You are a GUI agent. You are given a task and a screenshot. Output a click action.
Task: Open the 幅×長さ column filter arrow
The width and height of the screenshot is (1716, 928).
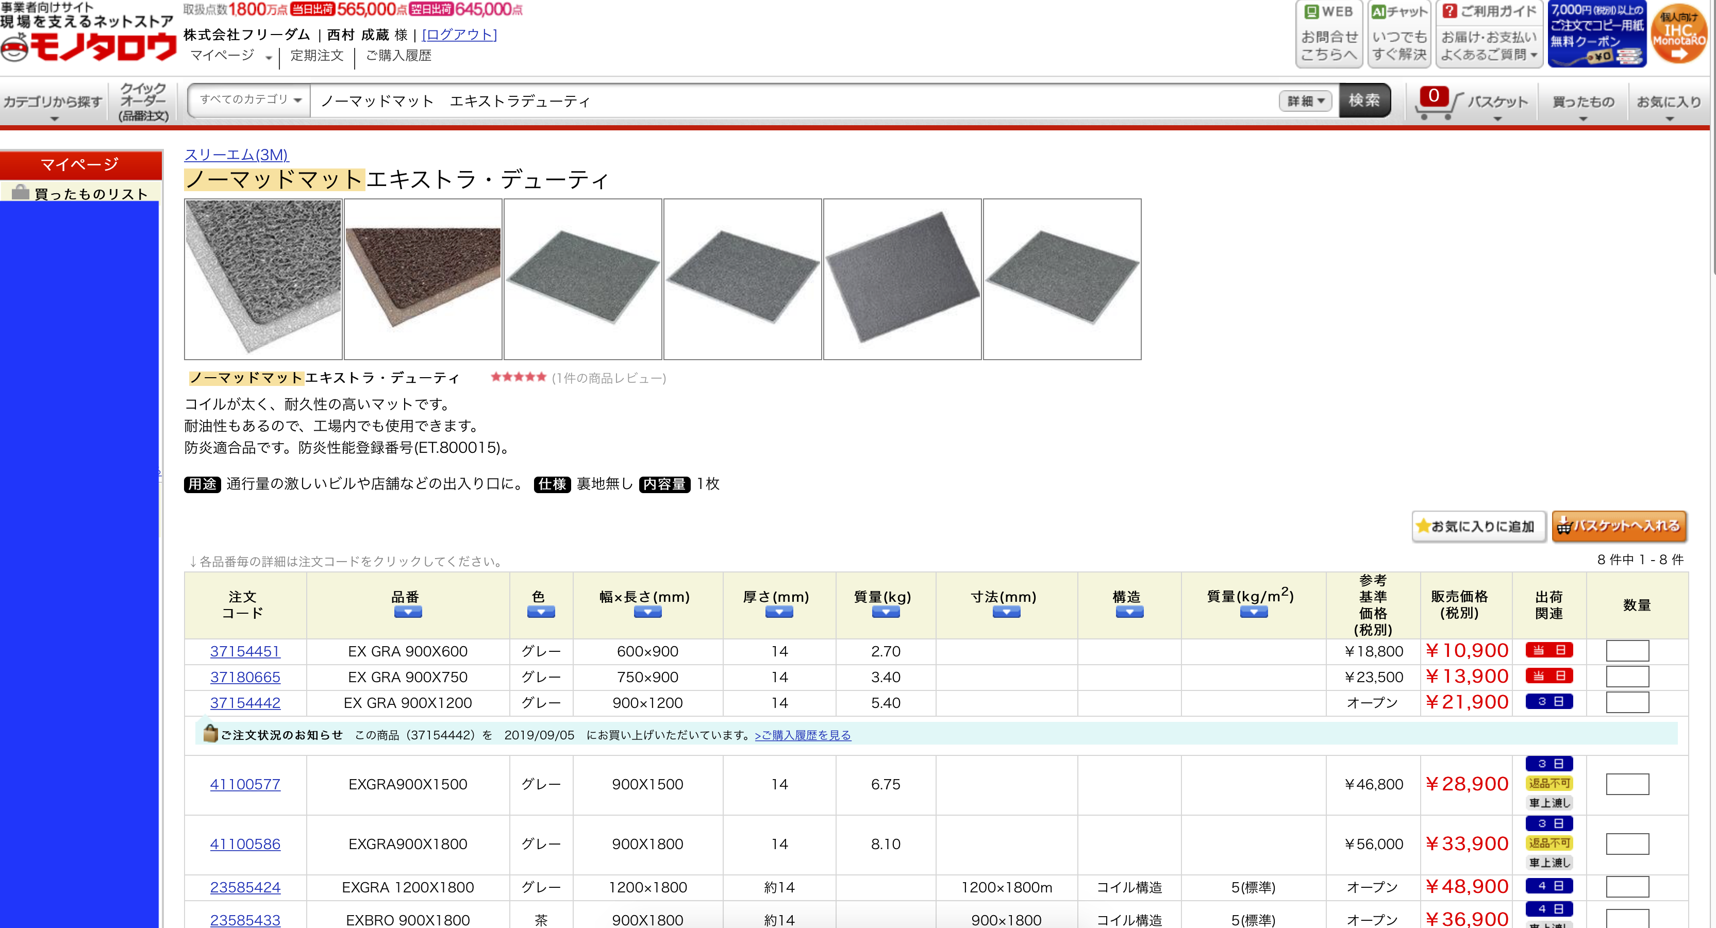647,613
